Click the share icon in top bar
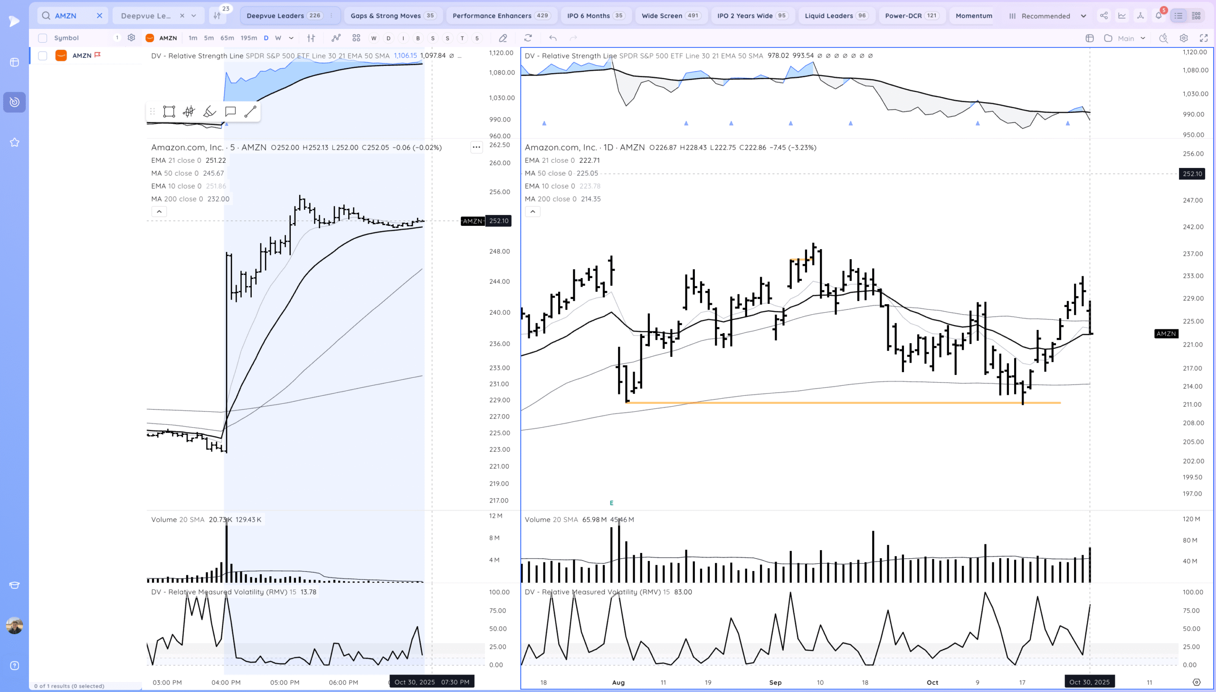Screen dimensions: 1216x692 click(1104, 16)
